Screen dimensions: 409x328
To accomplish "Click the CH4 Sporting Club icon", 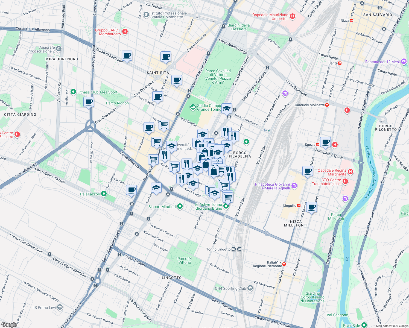I will pyautogui.click(x=250, y=288).
